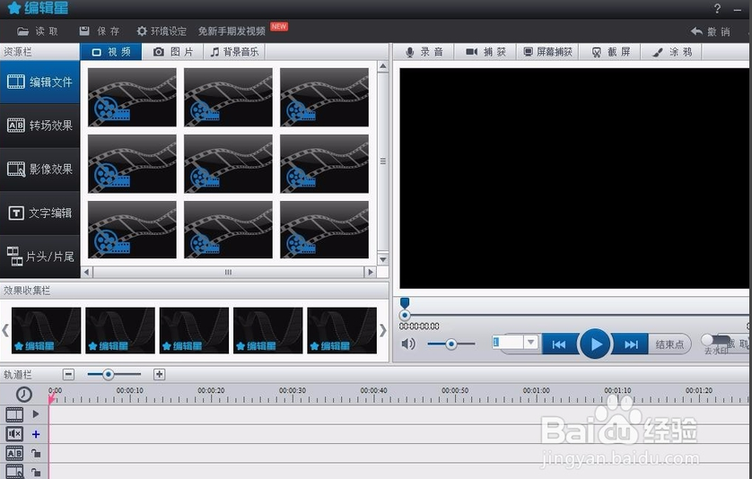Zoom out the timeline with minus button

[x=68, y=374]
